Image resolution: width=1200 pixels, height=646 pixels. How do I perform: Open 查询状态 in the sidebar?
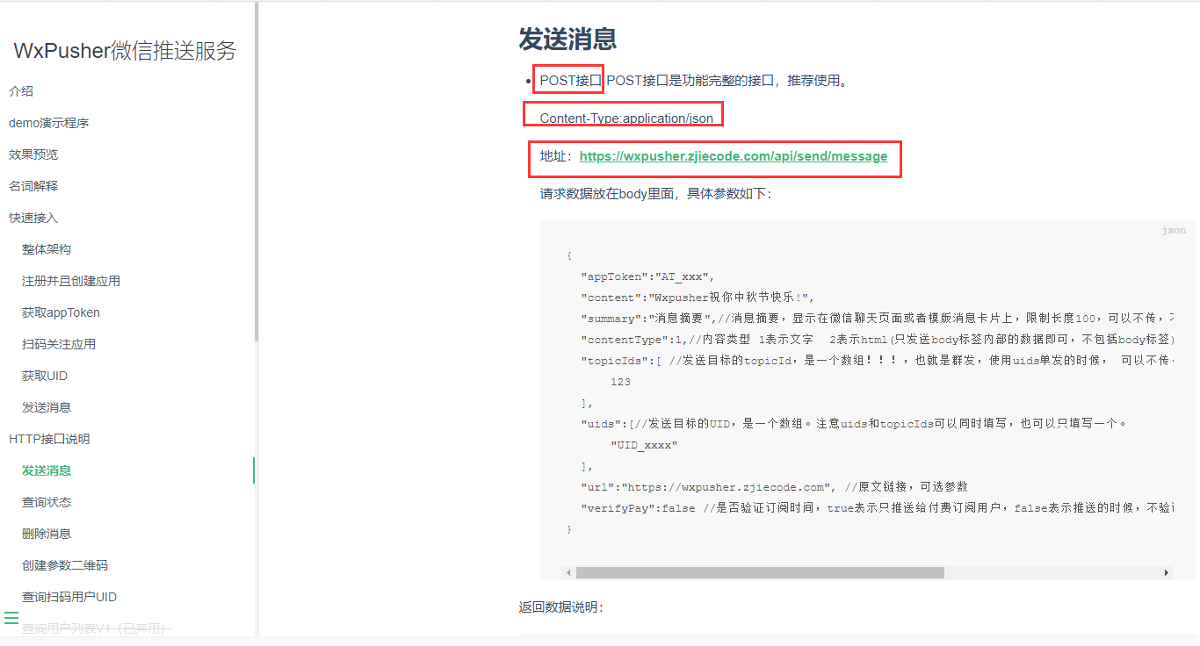tap(47, 502)
